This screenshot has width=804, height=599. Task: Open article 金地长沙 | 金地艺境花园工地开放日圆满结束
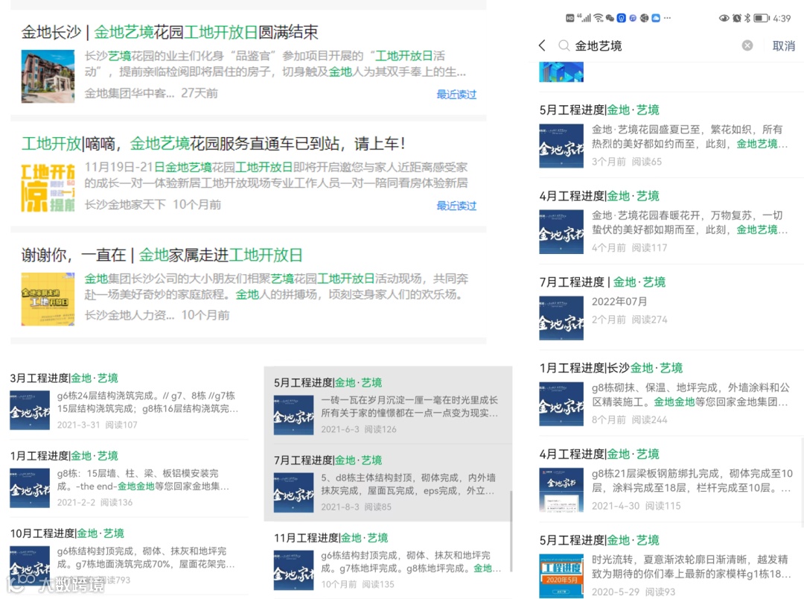click(170, 32)
